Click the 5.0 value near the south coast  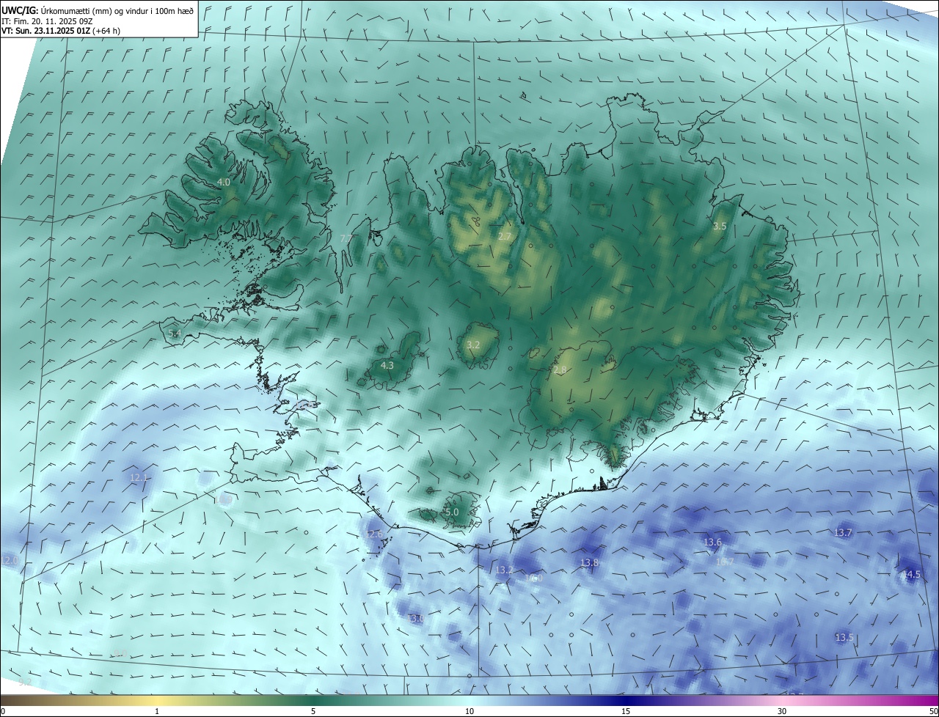(x=452, y=512)
